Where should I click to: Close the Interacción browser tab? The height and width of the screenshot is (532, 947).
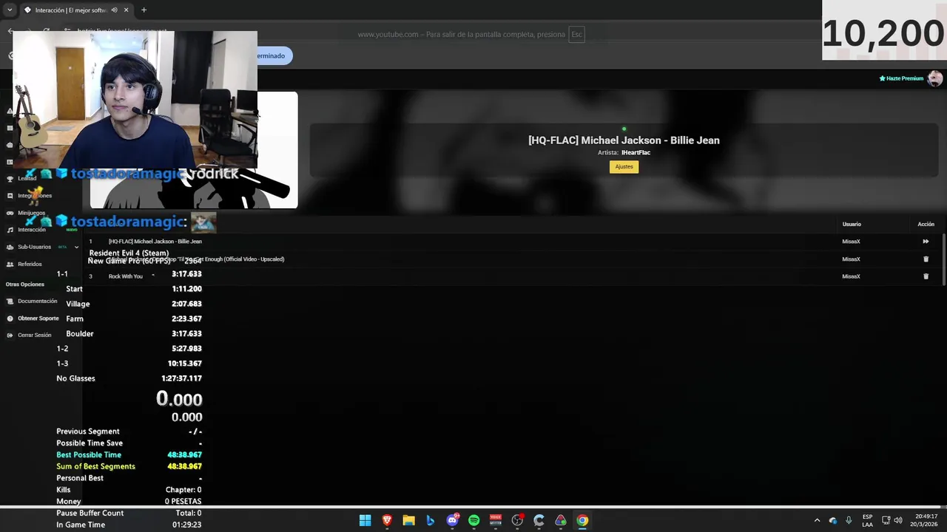pyautogui.click(x=126, y=10)
